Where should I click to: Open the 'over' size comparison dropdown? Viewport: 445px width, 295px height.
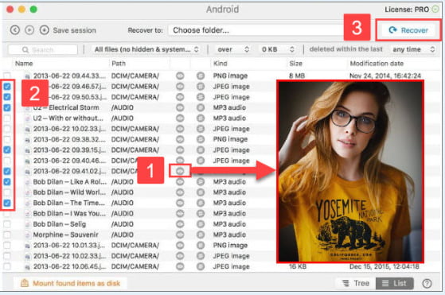click(x=232, y=49)
